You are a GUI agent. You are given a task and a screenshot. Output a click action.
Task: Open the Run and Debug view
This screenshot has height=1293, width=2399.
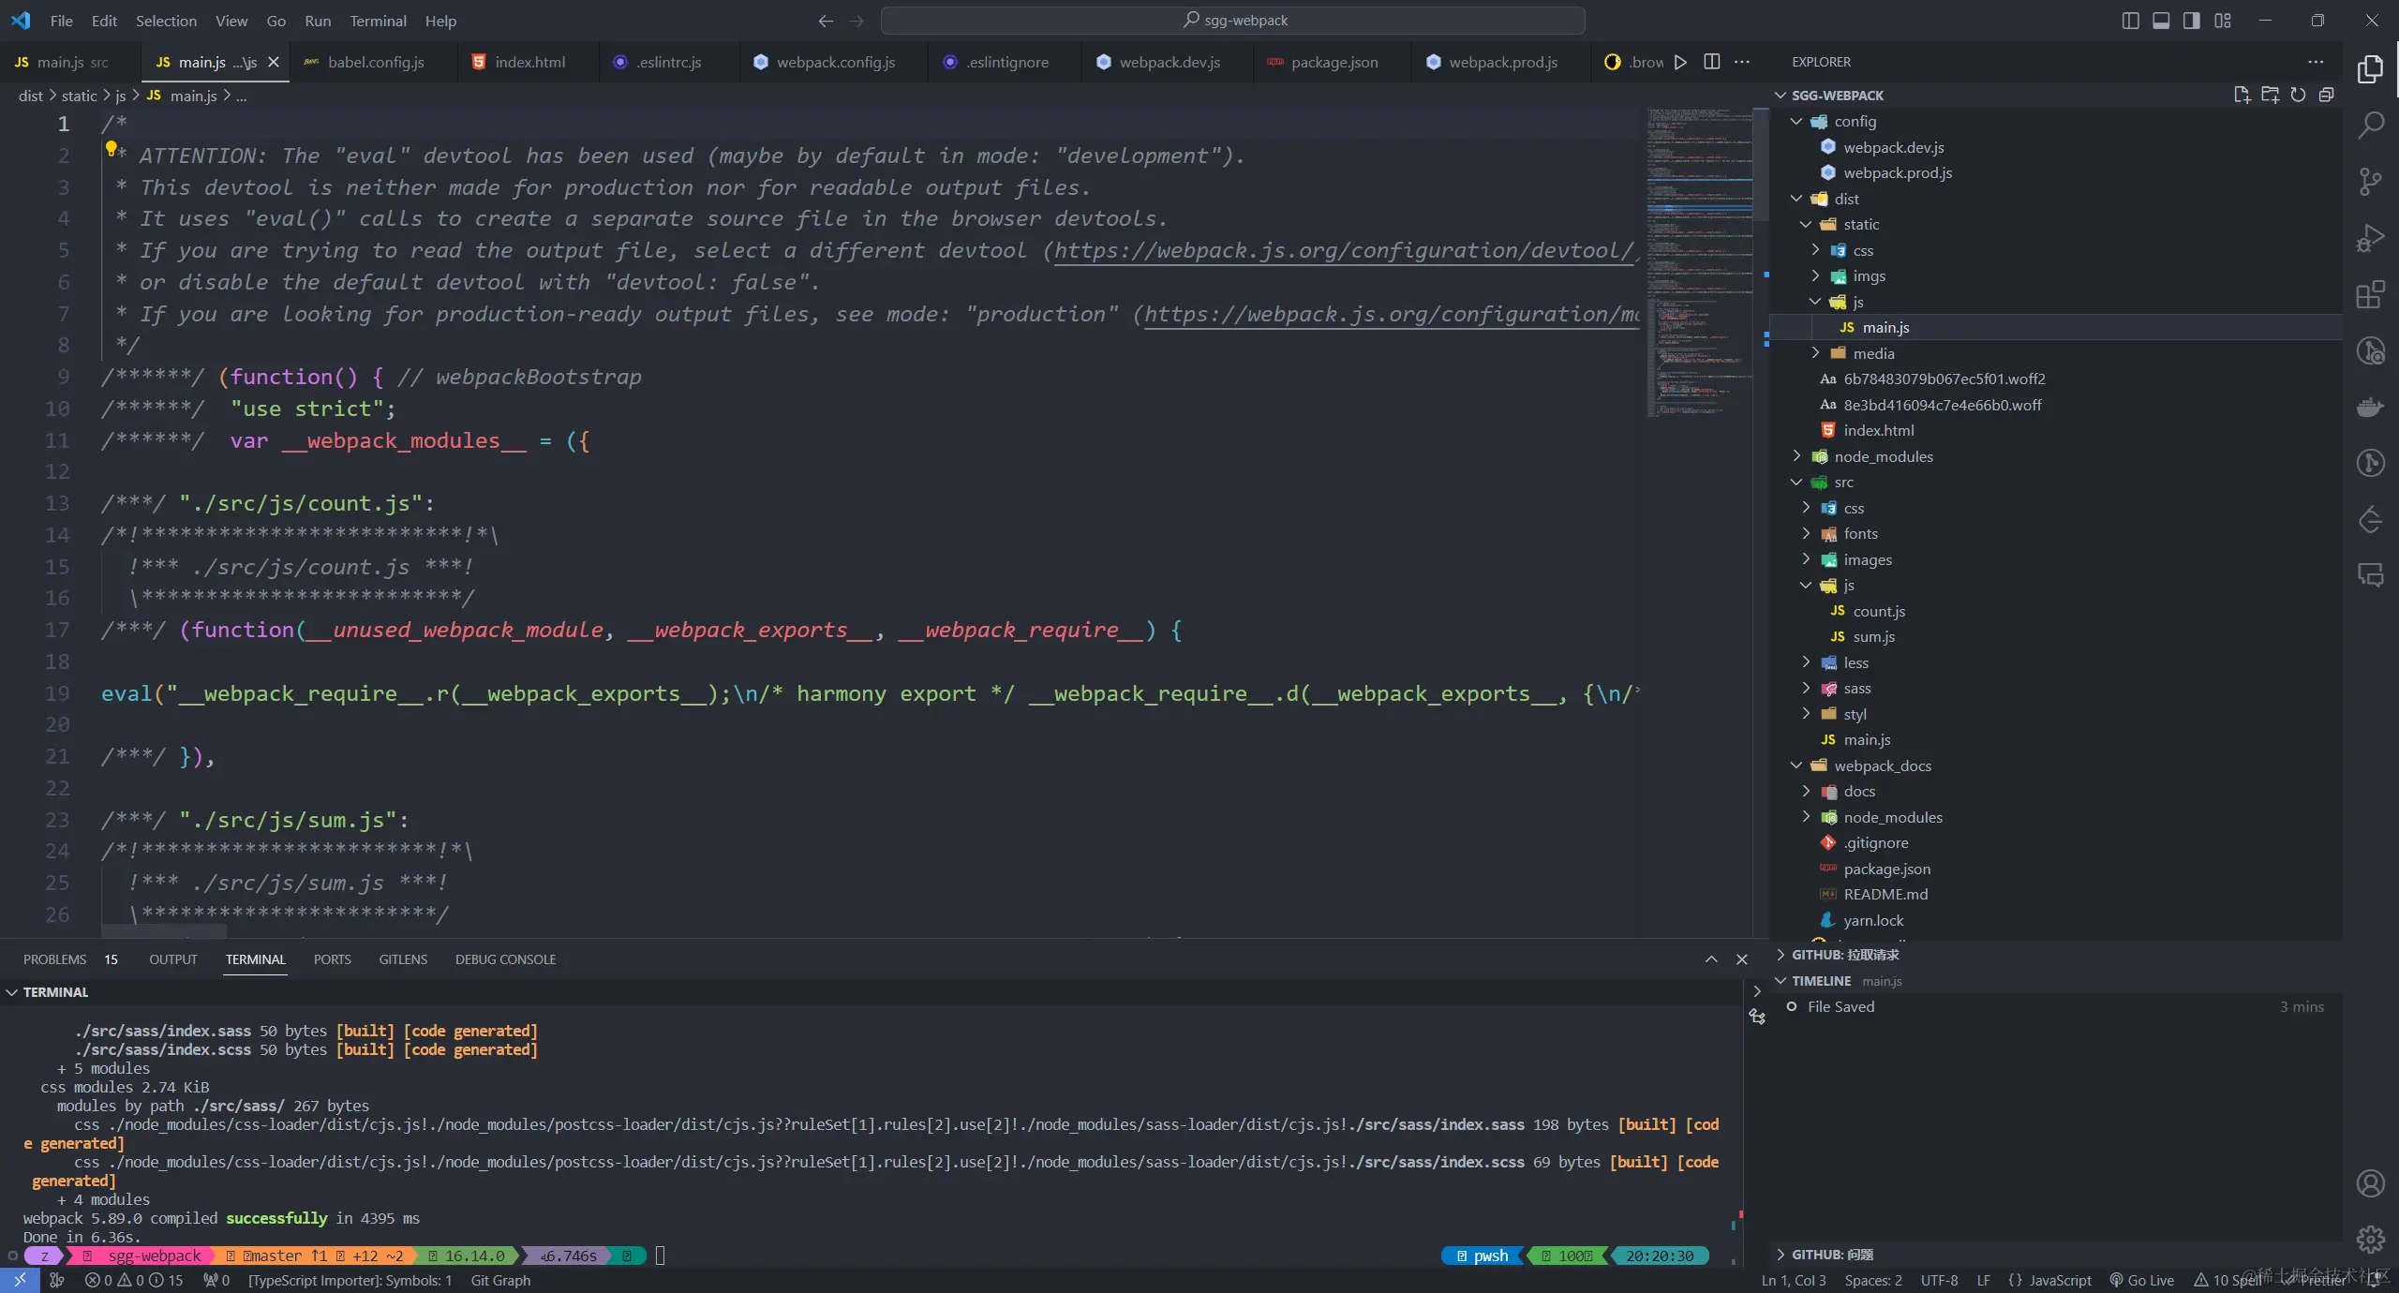click(2371, 238)
